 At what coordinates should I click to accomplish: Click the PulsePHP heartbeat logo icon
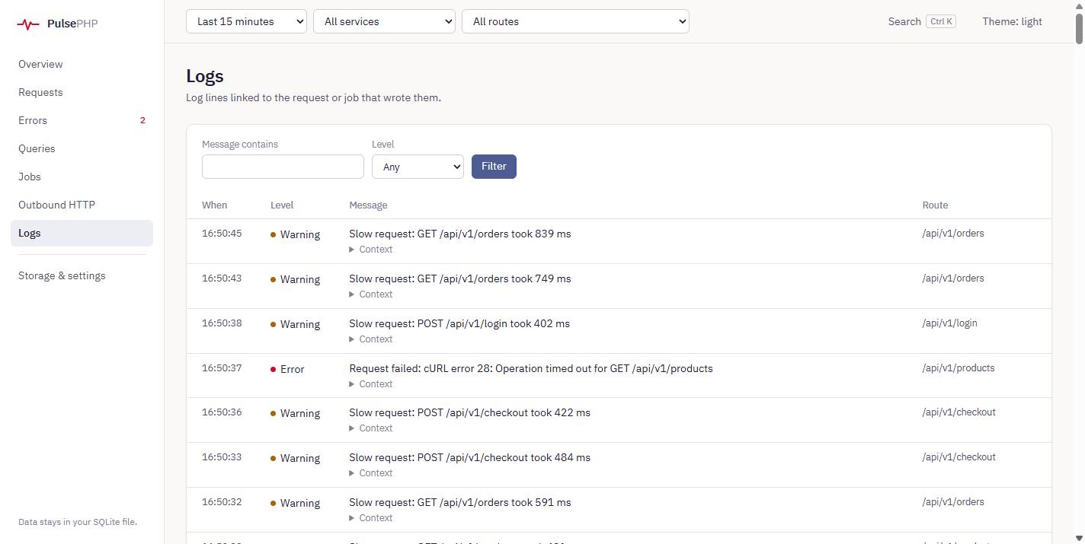tap(28, 24)
